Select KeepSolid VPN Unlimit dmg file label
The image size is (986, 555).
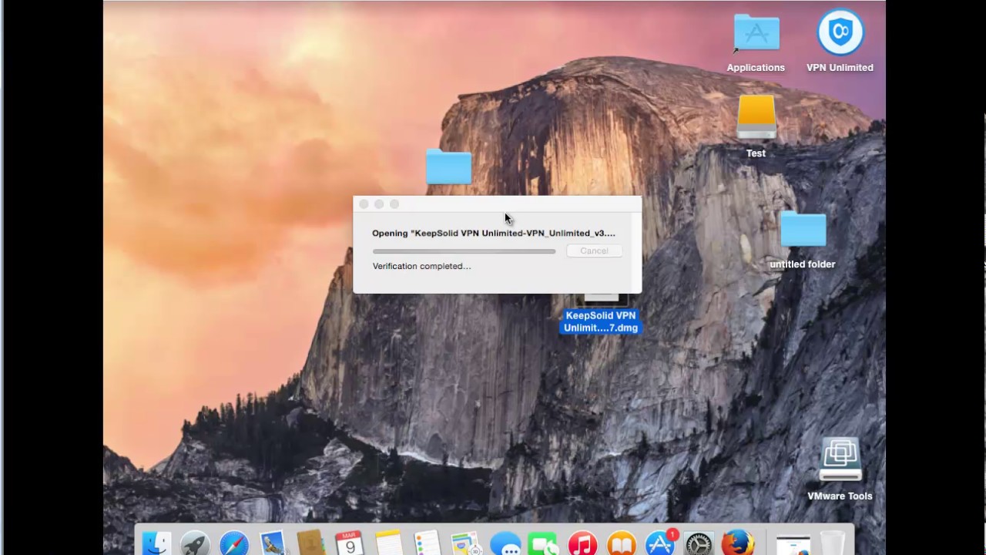click(x=601, y=321)
